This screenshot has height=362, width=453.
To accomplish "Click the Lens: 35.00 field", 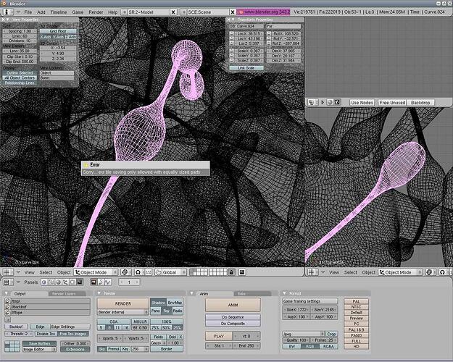I will [20, 51].
